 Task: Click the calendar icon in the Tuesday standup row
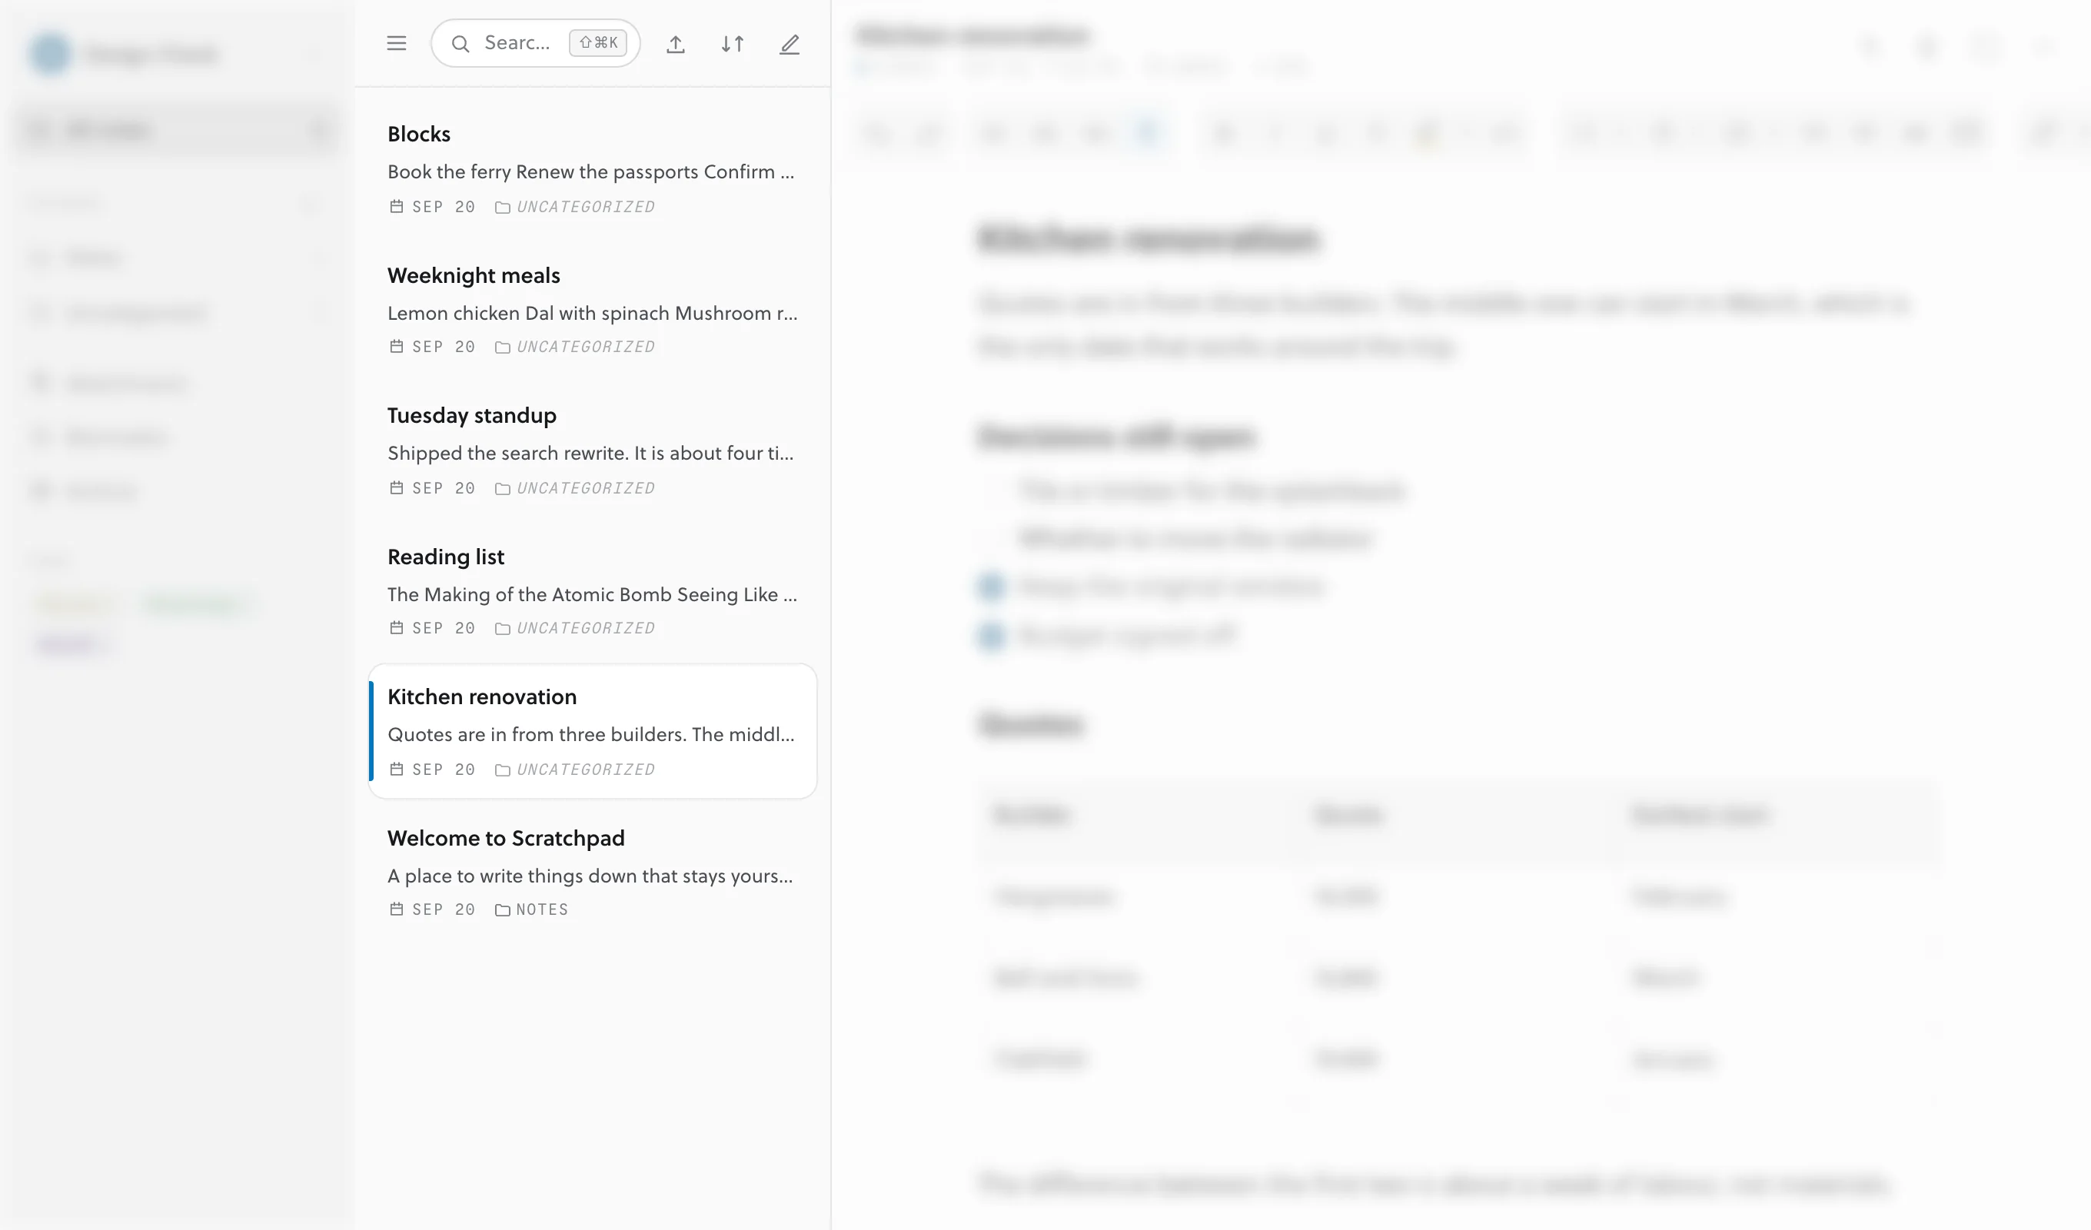tap(397, 488)
